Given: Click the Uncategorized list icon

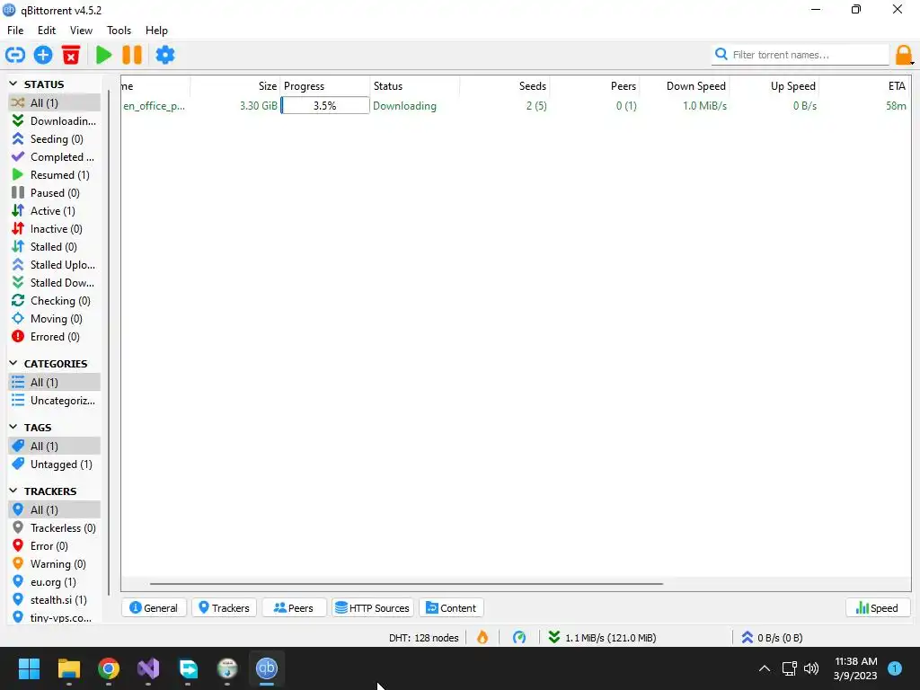Looking at the screenshot, I should pyautogui.click(x=18, y=401).
